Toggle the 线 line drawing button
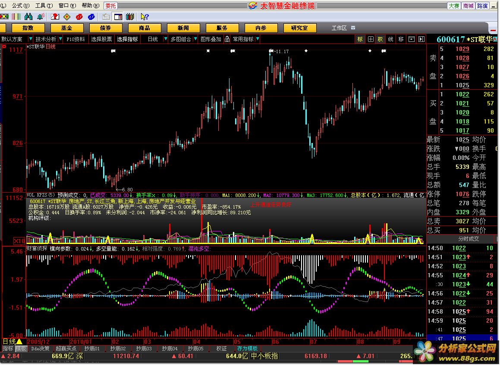500x365 pixels. pos(390,39)
